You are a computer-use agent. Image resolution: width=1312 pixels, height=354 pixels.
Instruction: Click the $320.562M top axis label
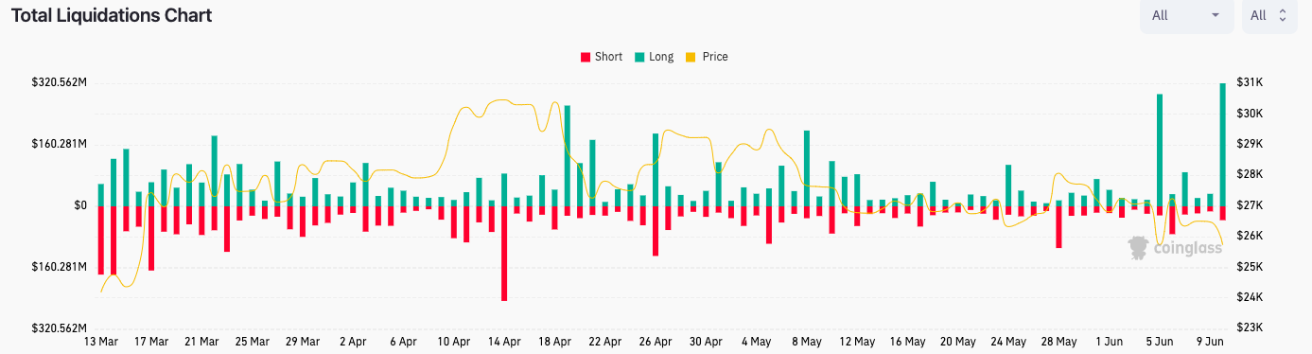pyautogui.click(x=59, y=83)
